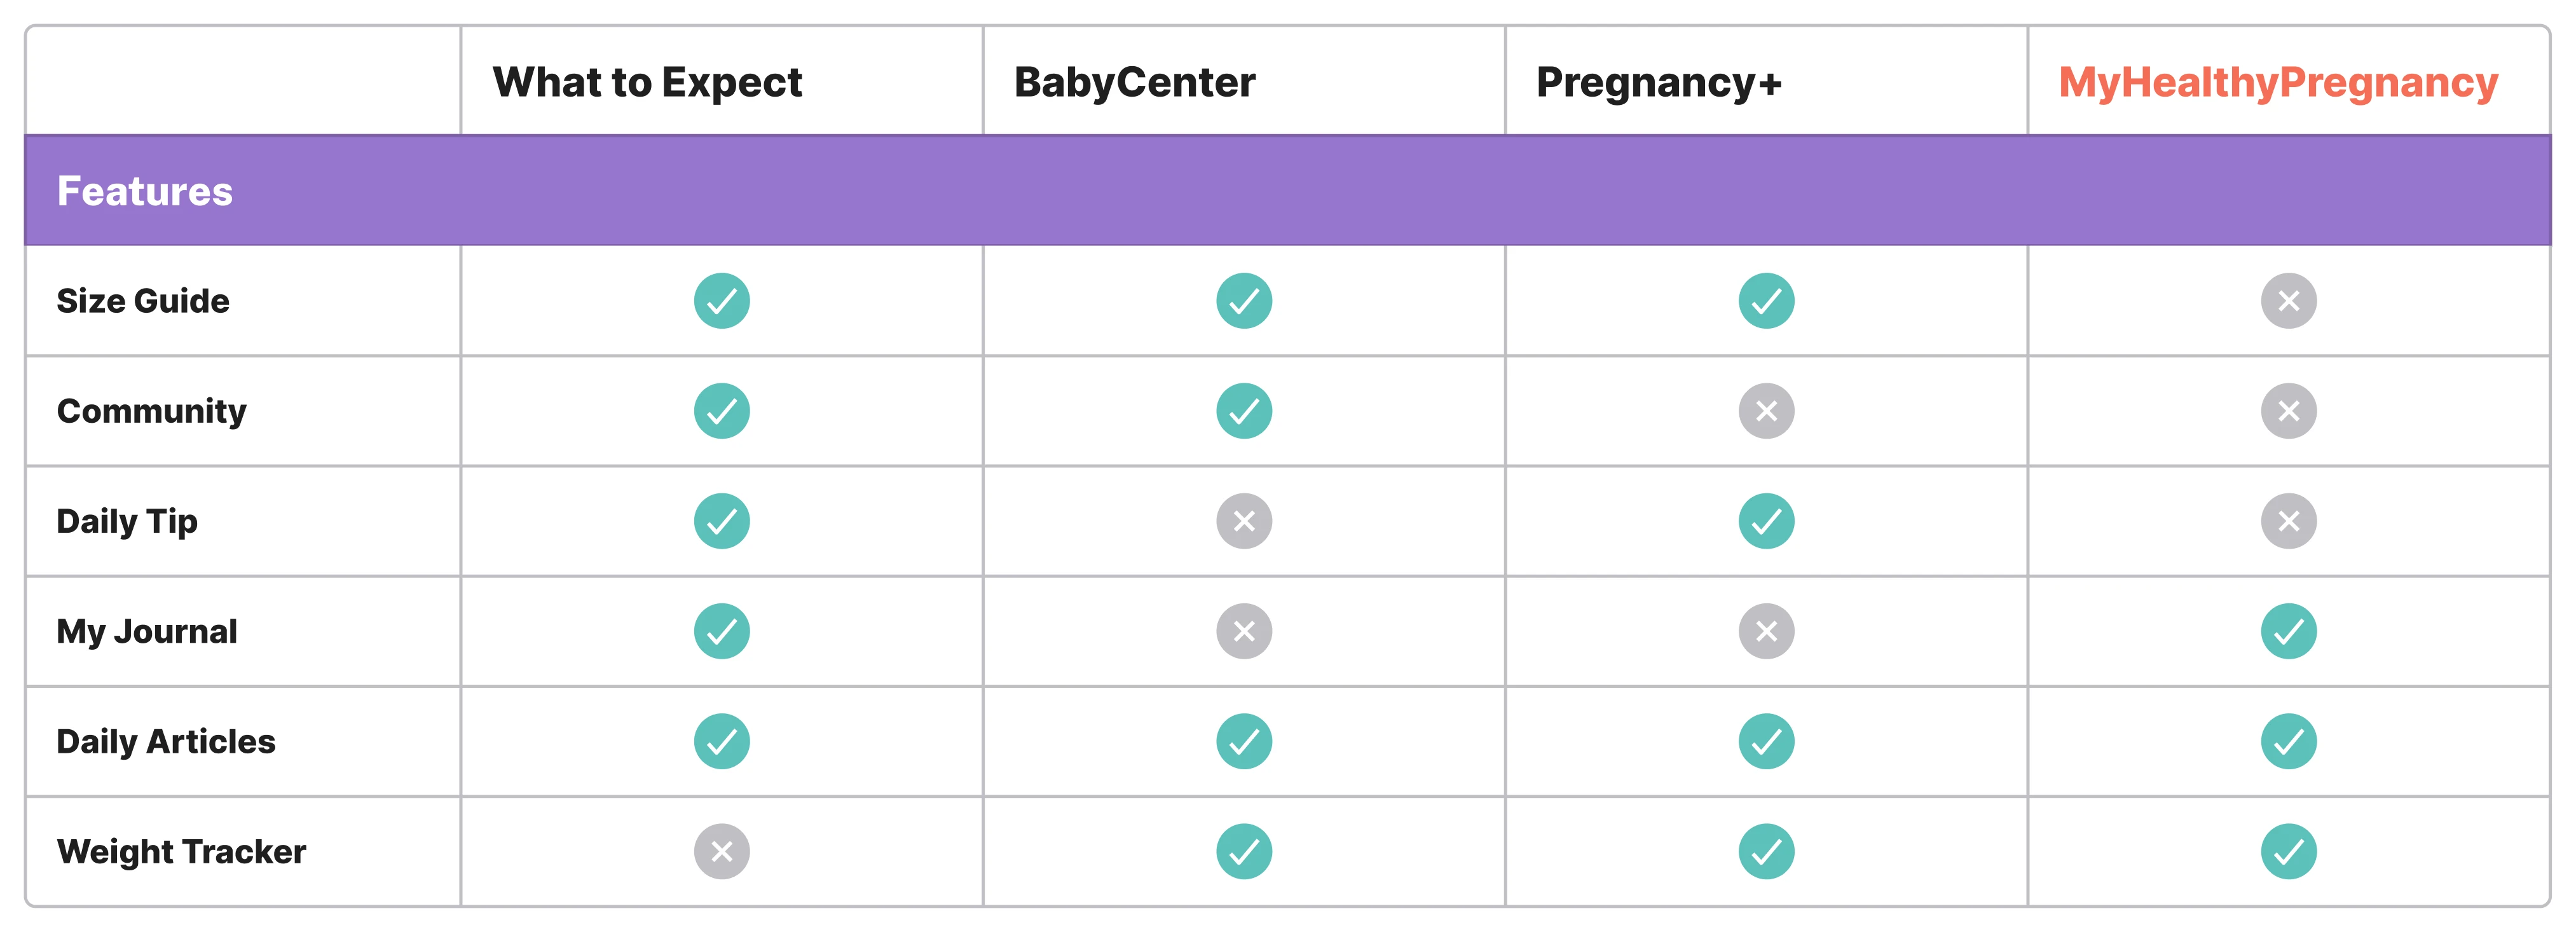The height and width of the screenshot is (932, 2576).
Task: Click BabyCenter Community checkmark icon
Action: click(x=1244, y=411)
